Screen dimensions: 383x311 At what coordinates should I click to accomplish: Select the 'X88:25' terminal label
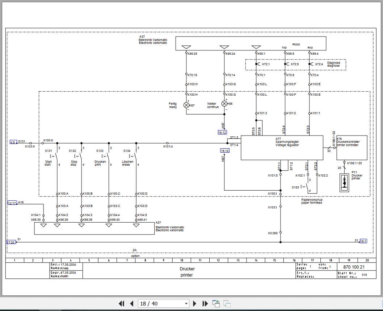(x=192, y=54)
